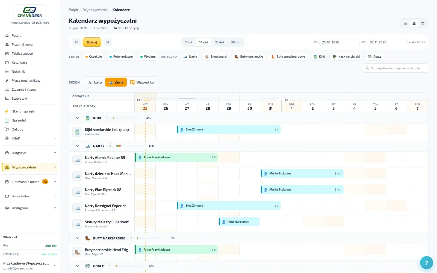Collapse the KIJKI group
Viewport: 437px width, 273px height.
click(x=78, y=118)
